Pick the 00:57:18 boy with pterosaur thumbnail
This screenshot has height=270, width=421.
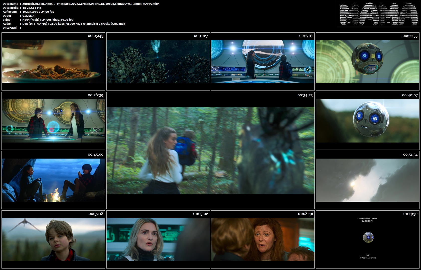pyautogui.click(x=53, y=239)
